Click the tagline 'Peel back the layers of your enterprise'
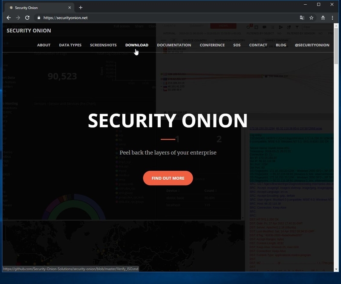 pyautogui.click(x=168, y=152)
